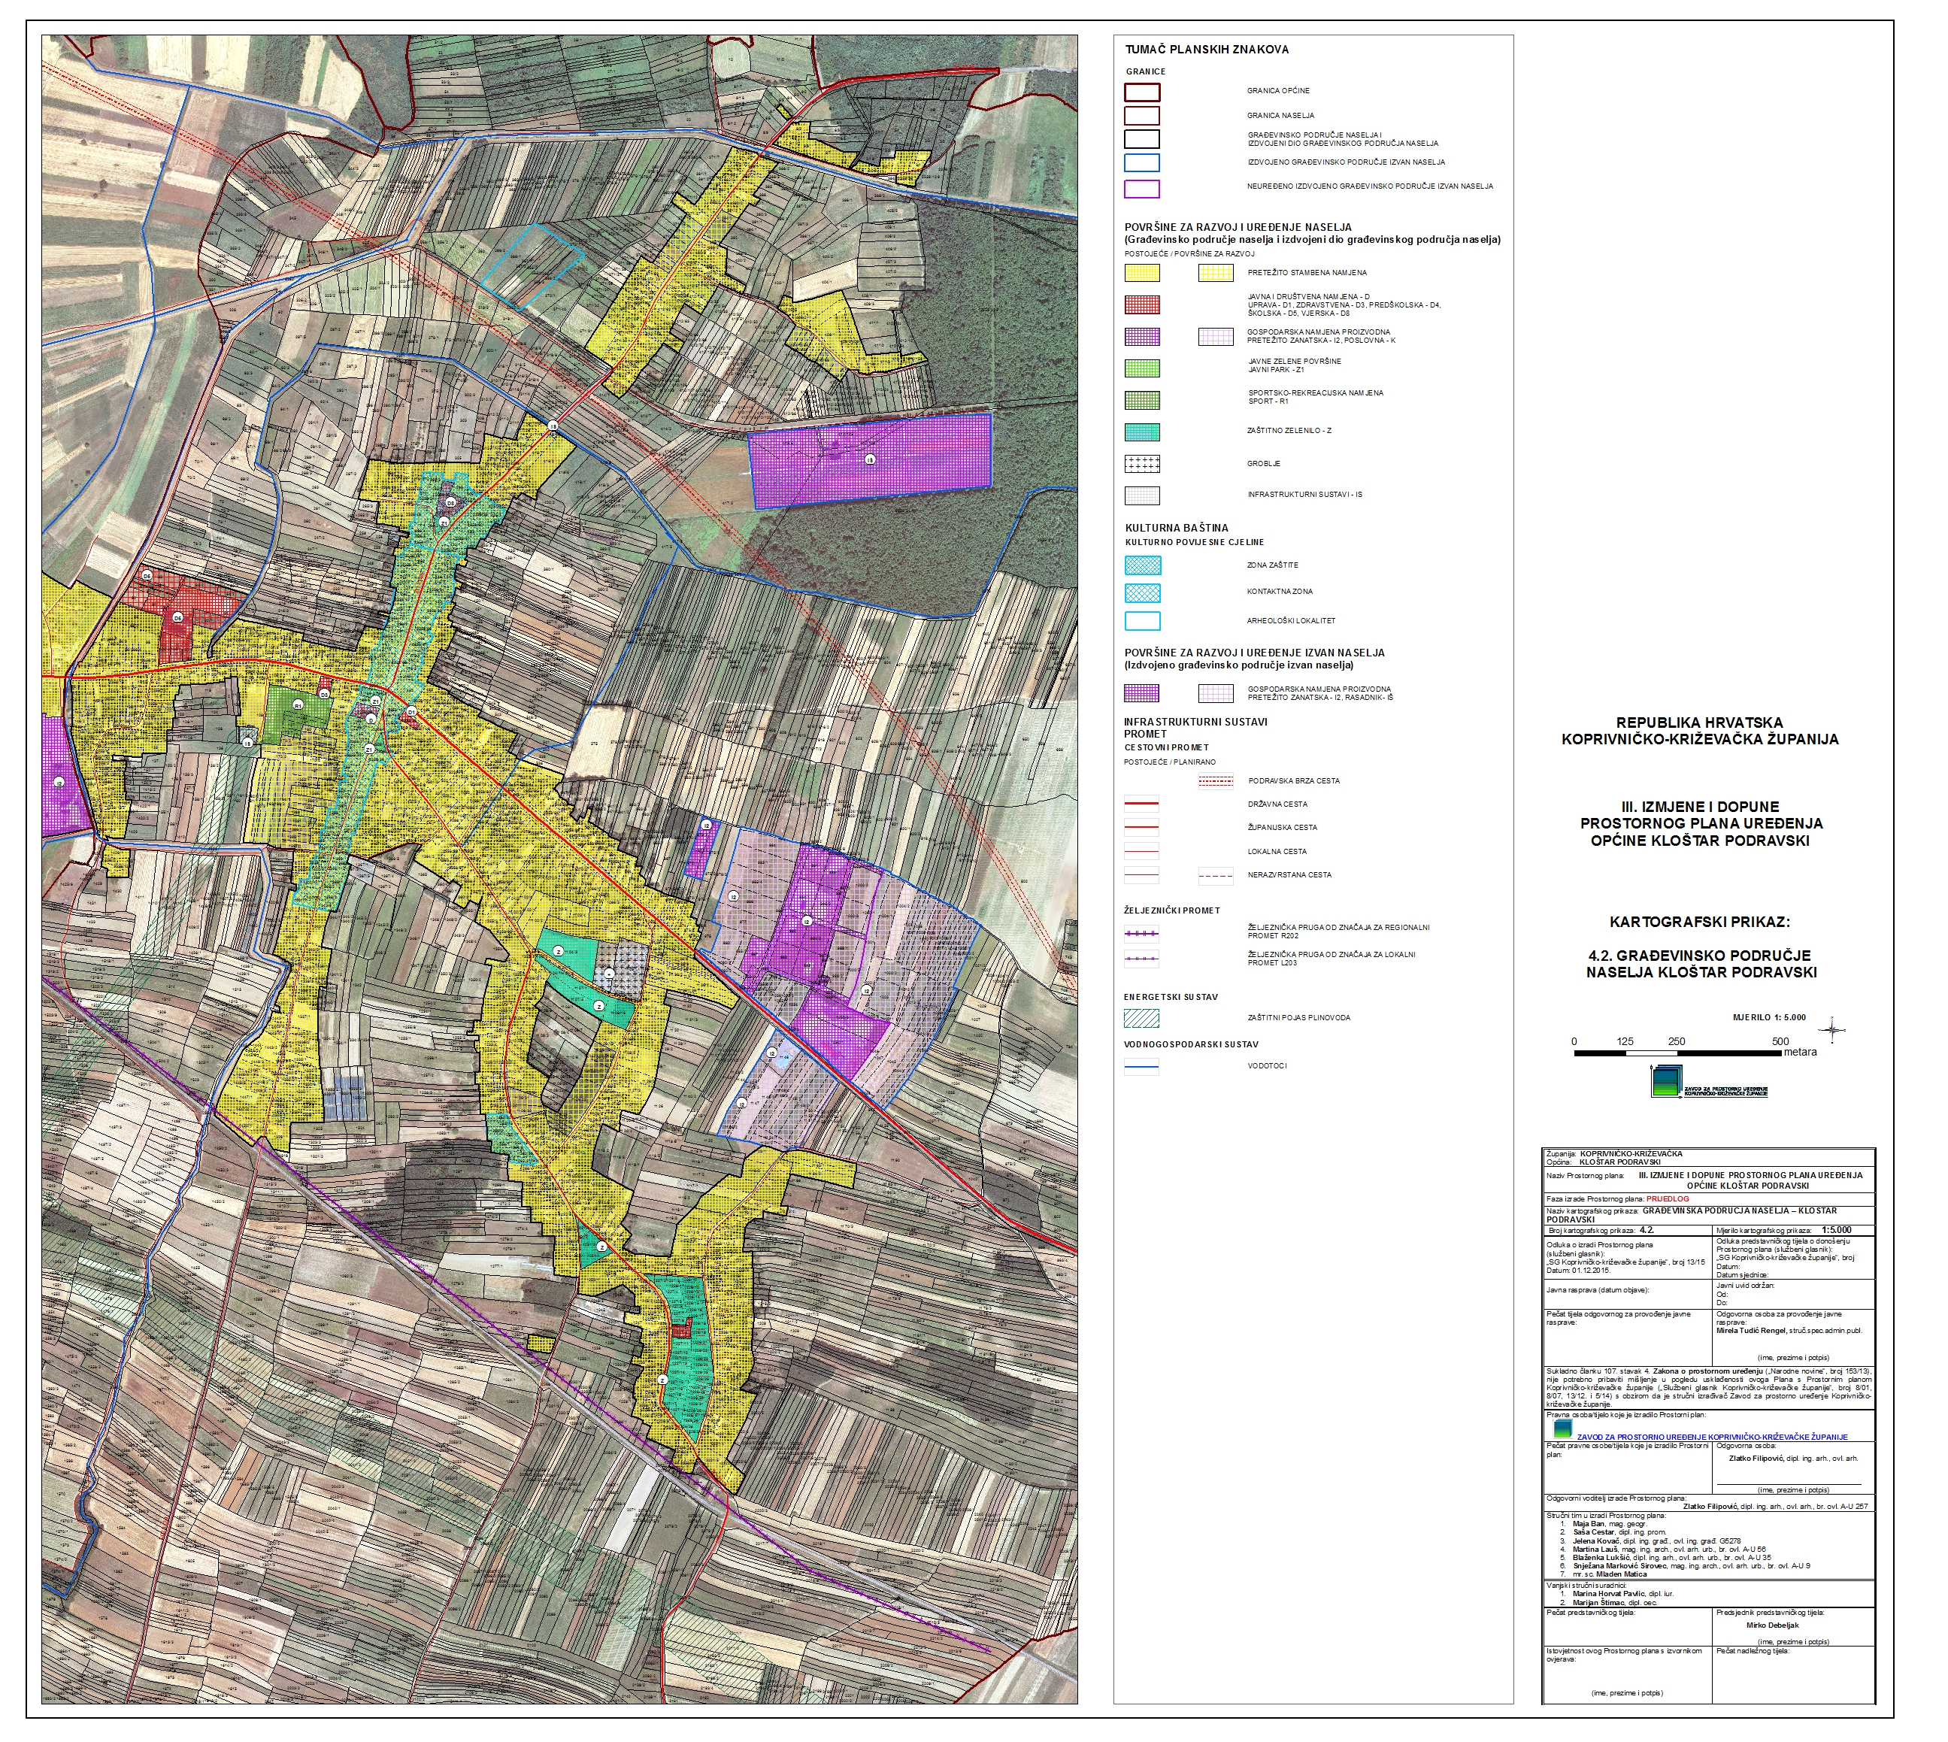
Task: Click the Državna cesta red line symbol
Action: click(1141, 805)
